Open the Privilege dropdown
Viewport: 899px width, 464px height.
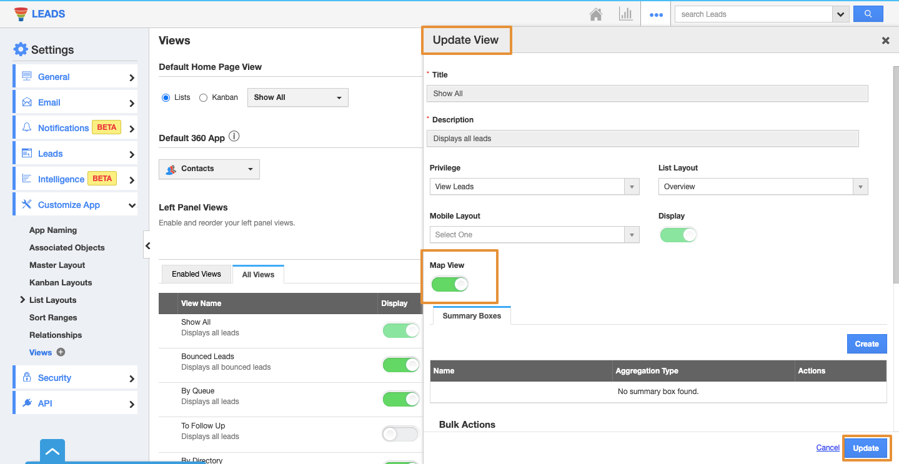click(x=534, y=187)
